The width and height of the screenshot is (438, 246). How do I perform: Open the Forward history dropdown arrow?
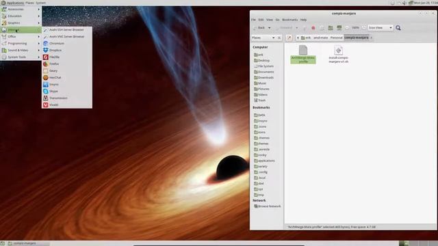click(296, 28)
